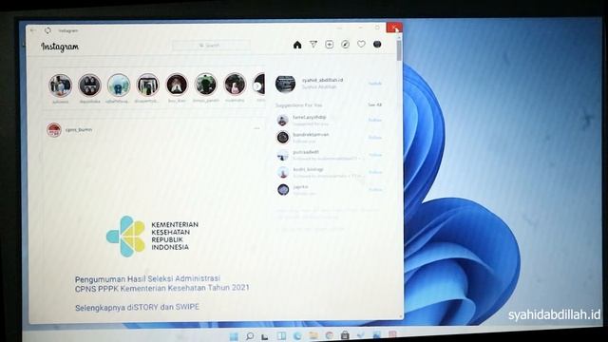Open first suggested account's avatar
The height and width of the screenshot is (342, 608).
(283, 121)
